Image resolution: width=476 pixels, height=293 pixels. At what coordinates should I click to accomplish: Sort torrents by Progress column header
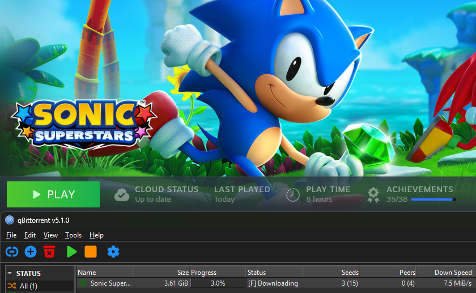tap(218, 273)
